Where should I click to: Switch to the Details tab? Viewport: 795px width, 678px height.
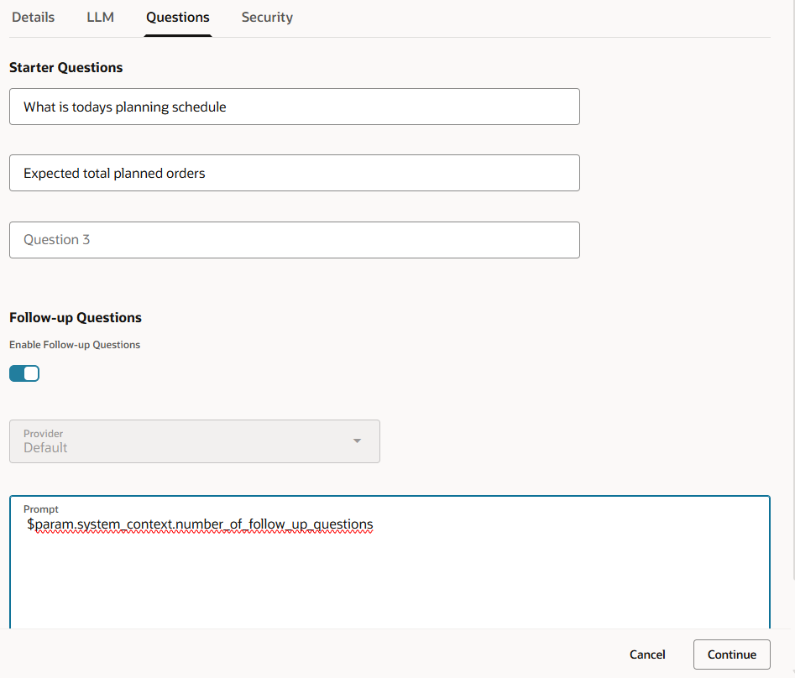click(33, 18)
